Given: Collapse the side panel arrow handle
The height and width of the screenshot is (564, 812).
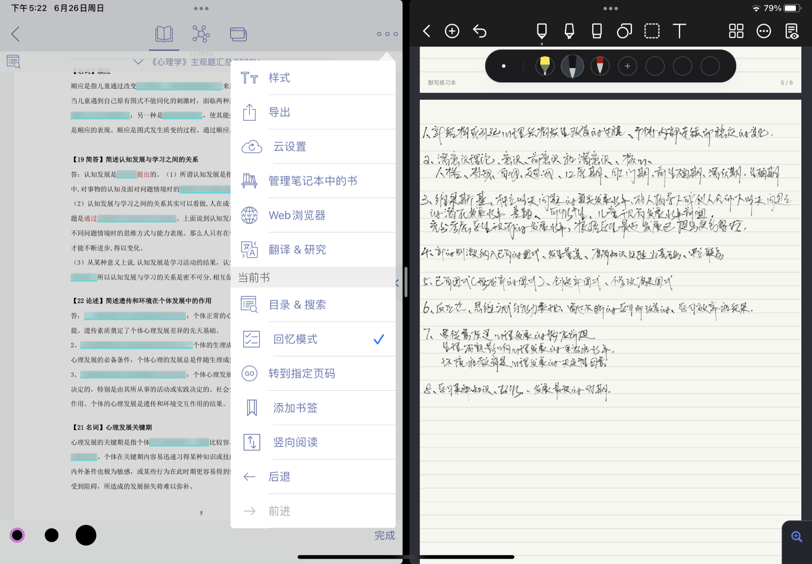Looking at the screenshot, I should [398, 283].
